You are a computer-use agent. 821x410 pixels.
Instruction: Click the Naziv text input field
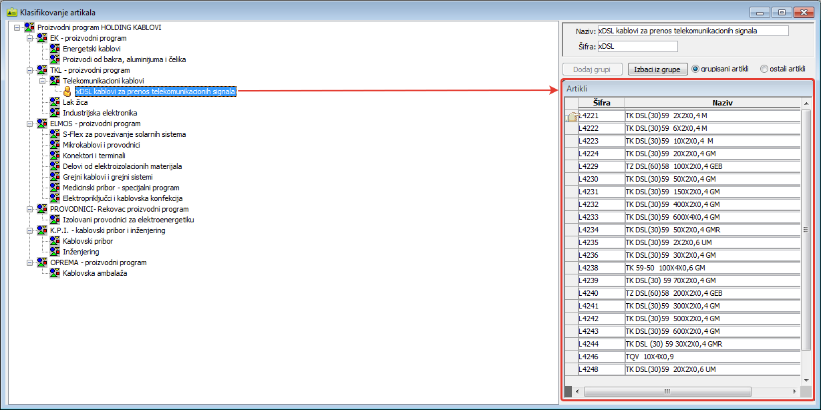click(693, 31)
